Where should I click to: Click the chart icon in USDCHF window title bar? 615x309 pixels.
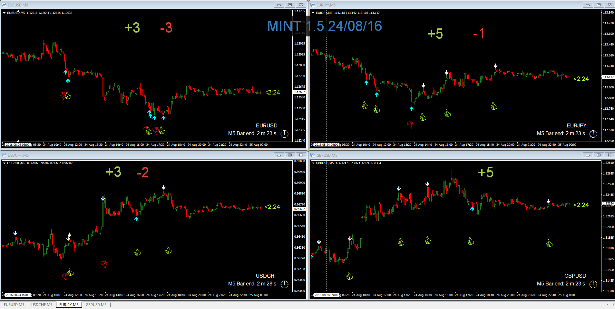tap(4, 155)
